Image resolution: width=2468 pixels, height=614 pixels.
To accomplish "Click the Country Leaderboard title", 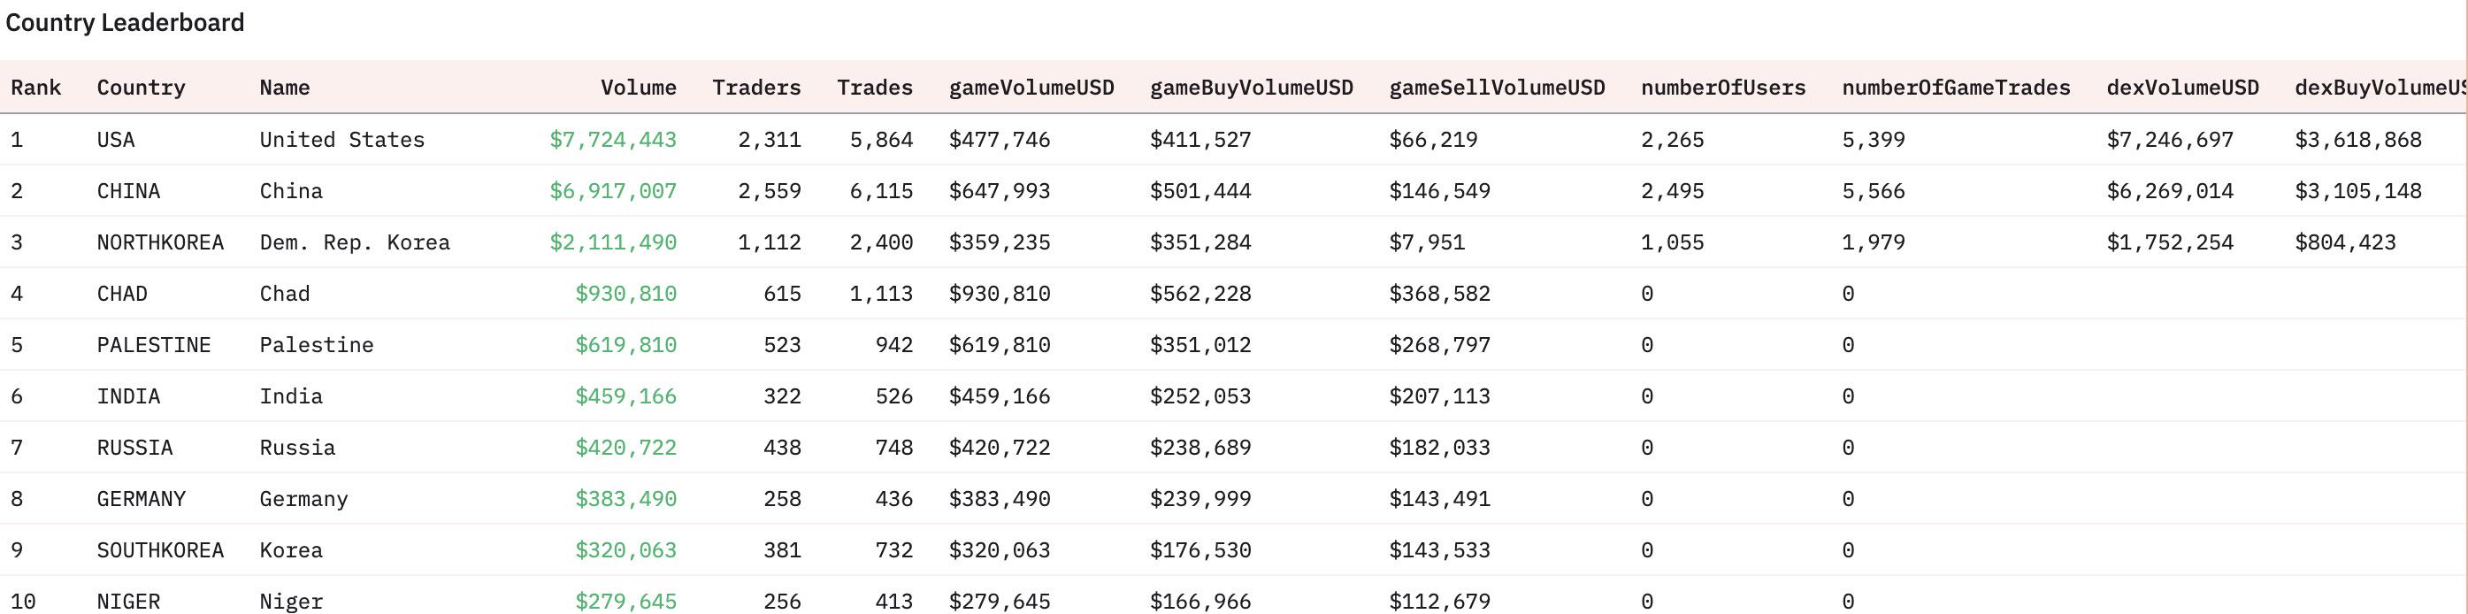I will [x=126, y=23].
